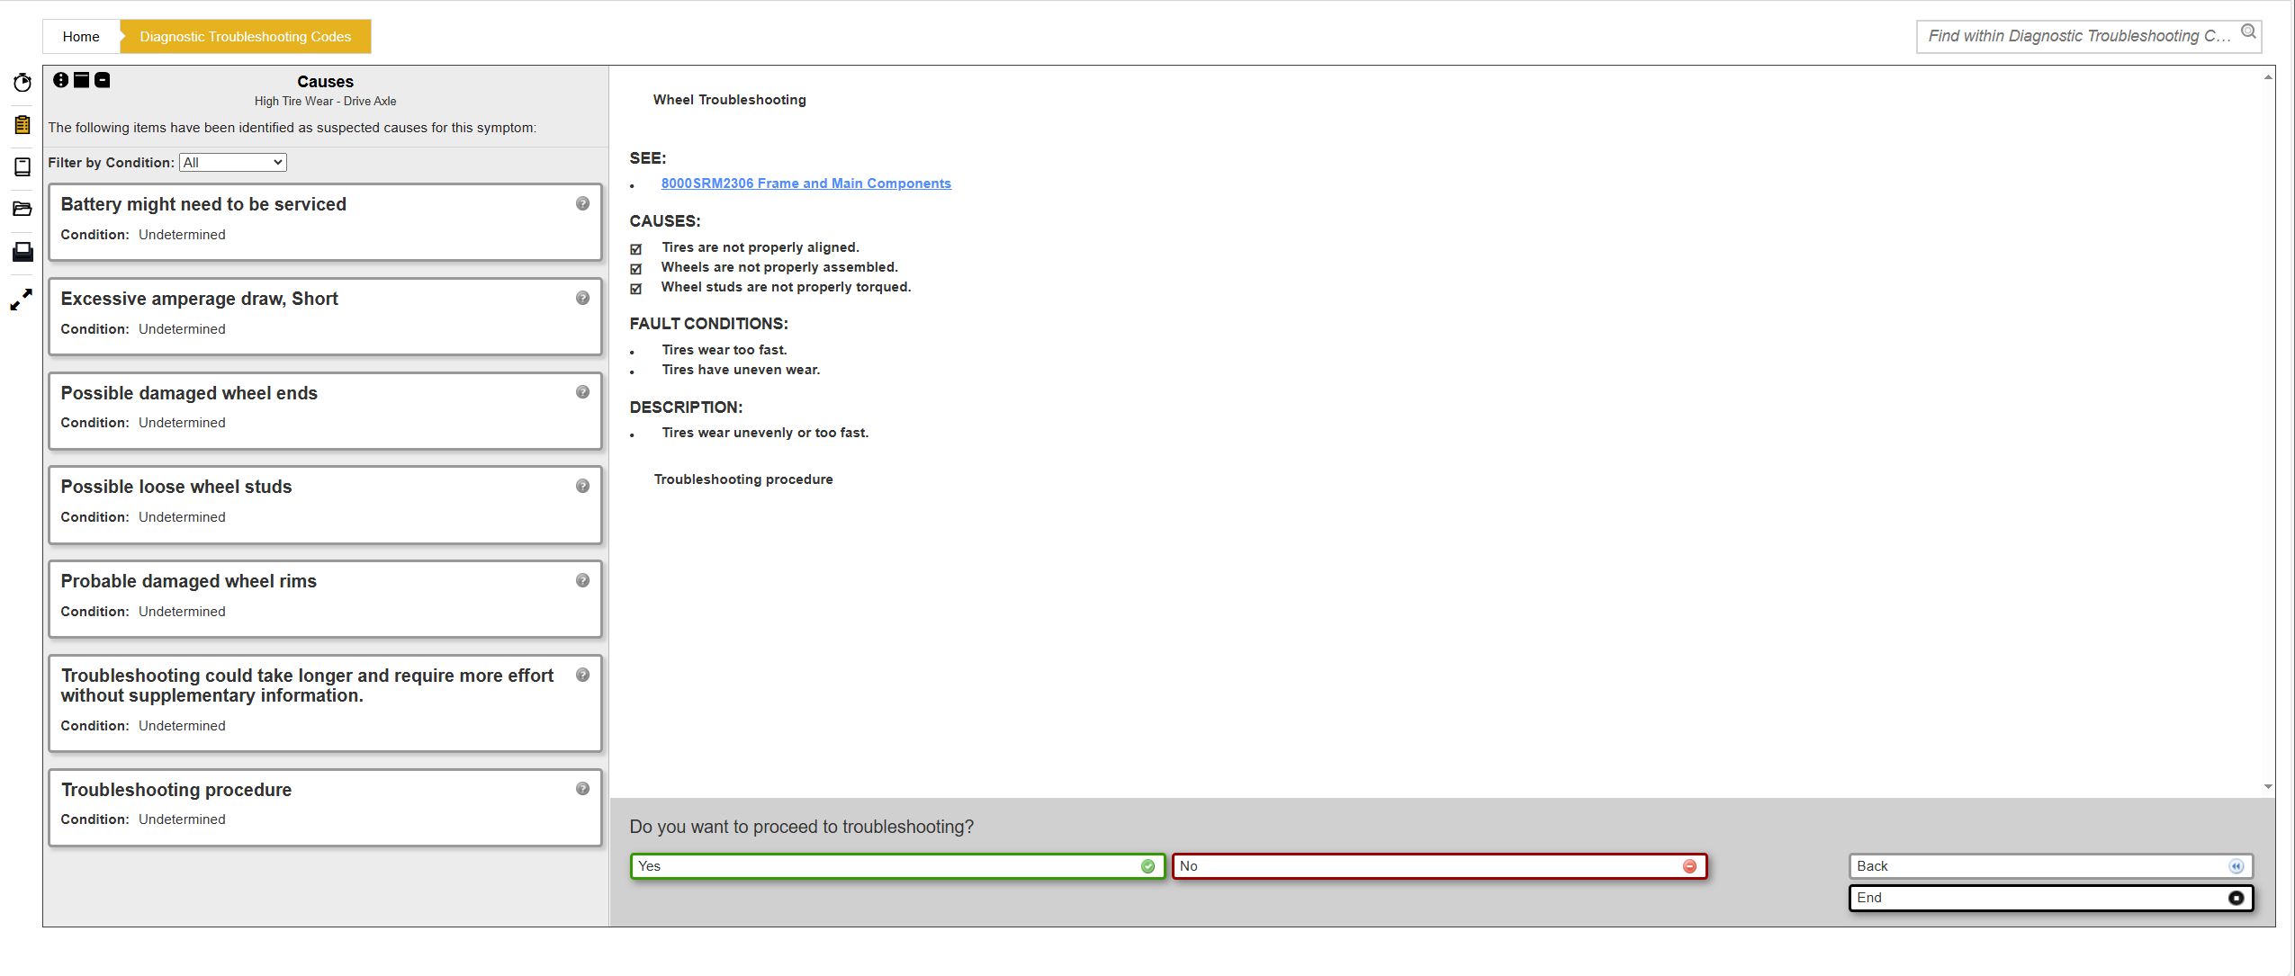
Task: Click the book/manual sidebar icon
Action: pyautogui.click(x=22, y=166)
